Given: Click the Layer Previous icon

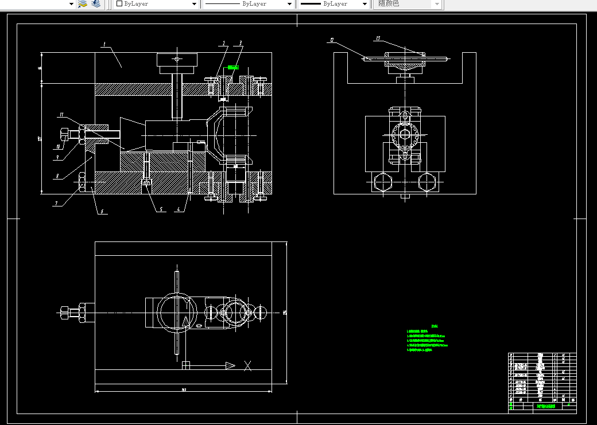Looking at the screenshot, I should pos(83,4).
